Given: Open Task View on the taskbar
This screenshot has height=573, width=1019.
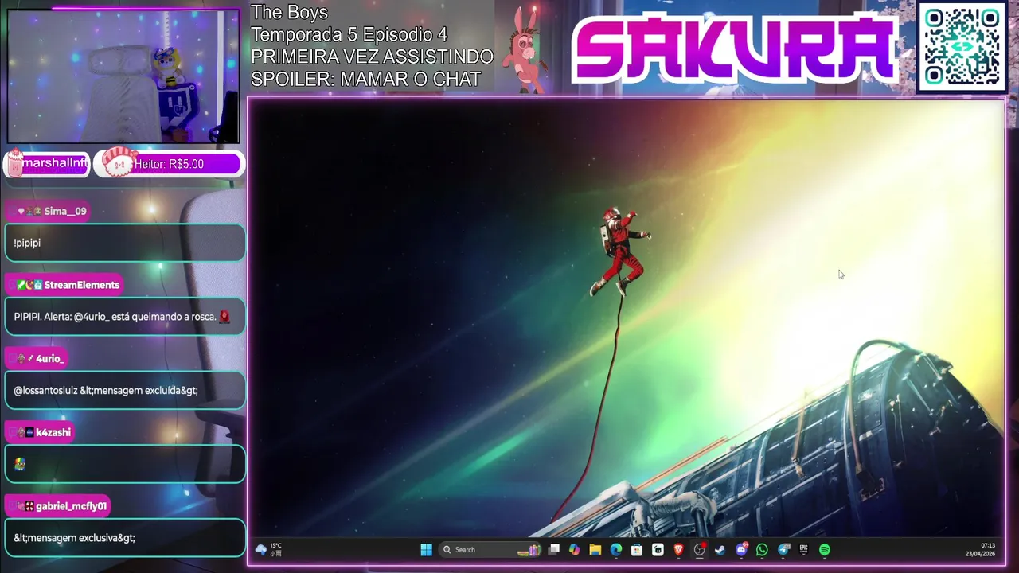Looking at the screenshot, I should [x=554, y=549].
